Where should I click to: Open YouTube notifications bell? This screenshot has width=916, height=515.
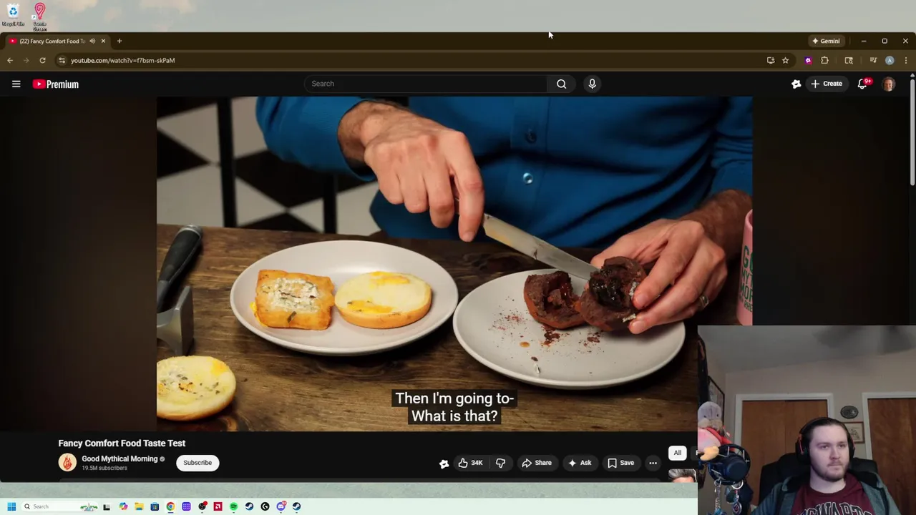point(863,84)
